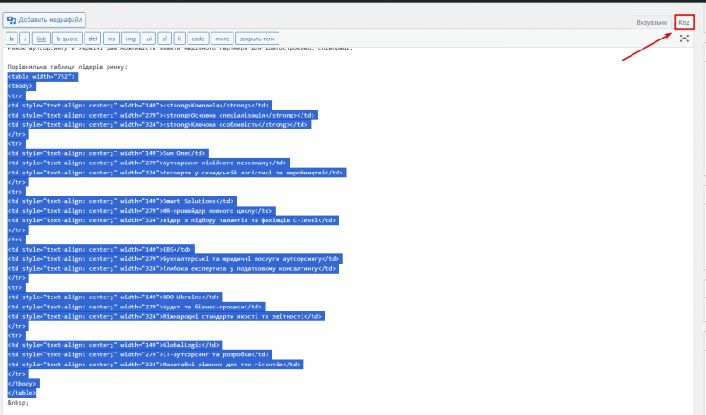The height and width of the screenshot is (415, 706).
Task: Click the Міжнародні стандарти якості line
Action: pyautogui.click(x=165, y=317)
